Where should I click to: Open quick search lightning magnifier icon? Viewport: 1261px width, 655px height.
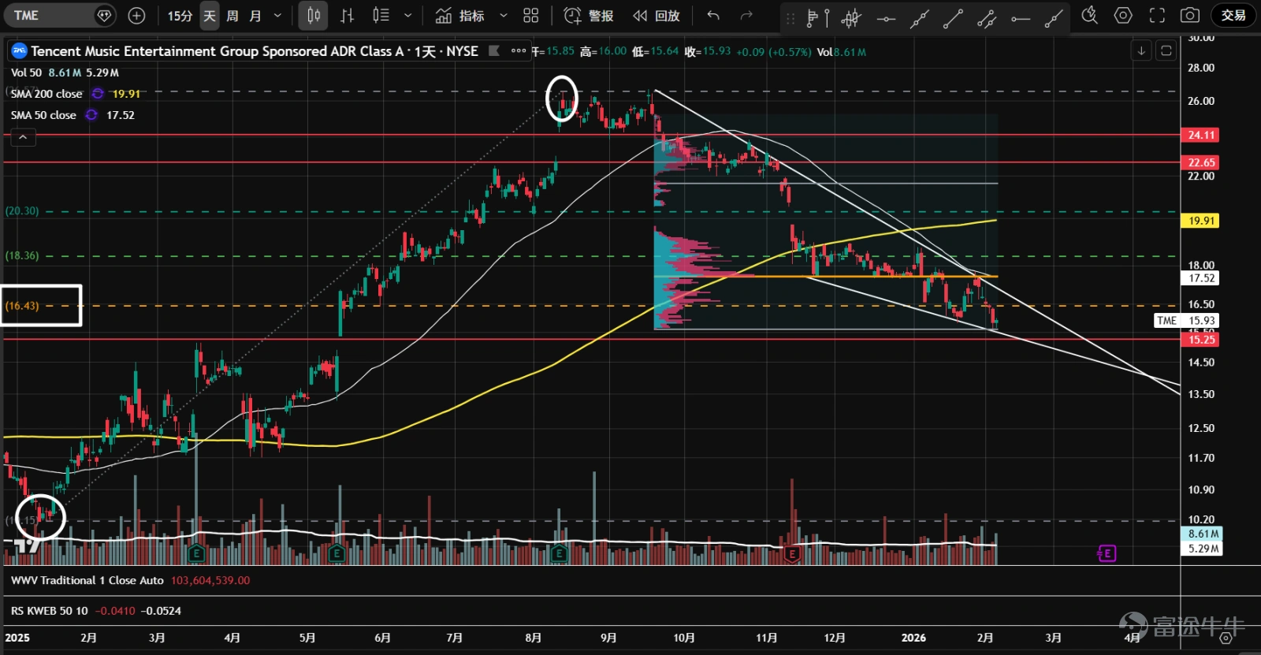[1089, 15]
